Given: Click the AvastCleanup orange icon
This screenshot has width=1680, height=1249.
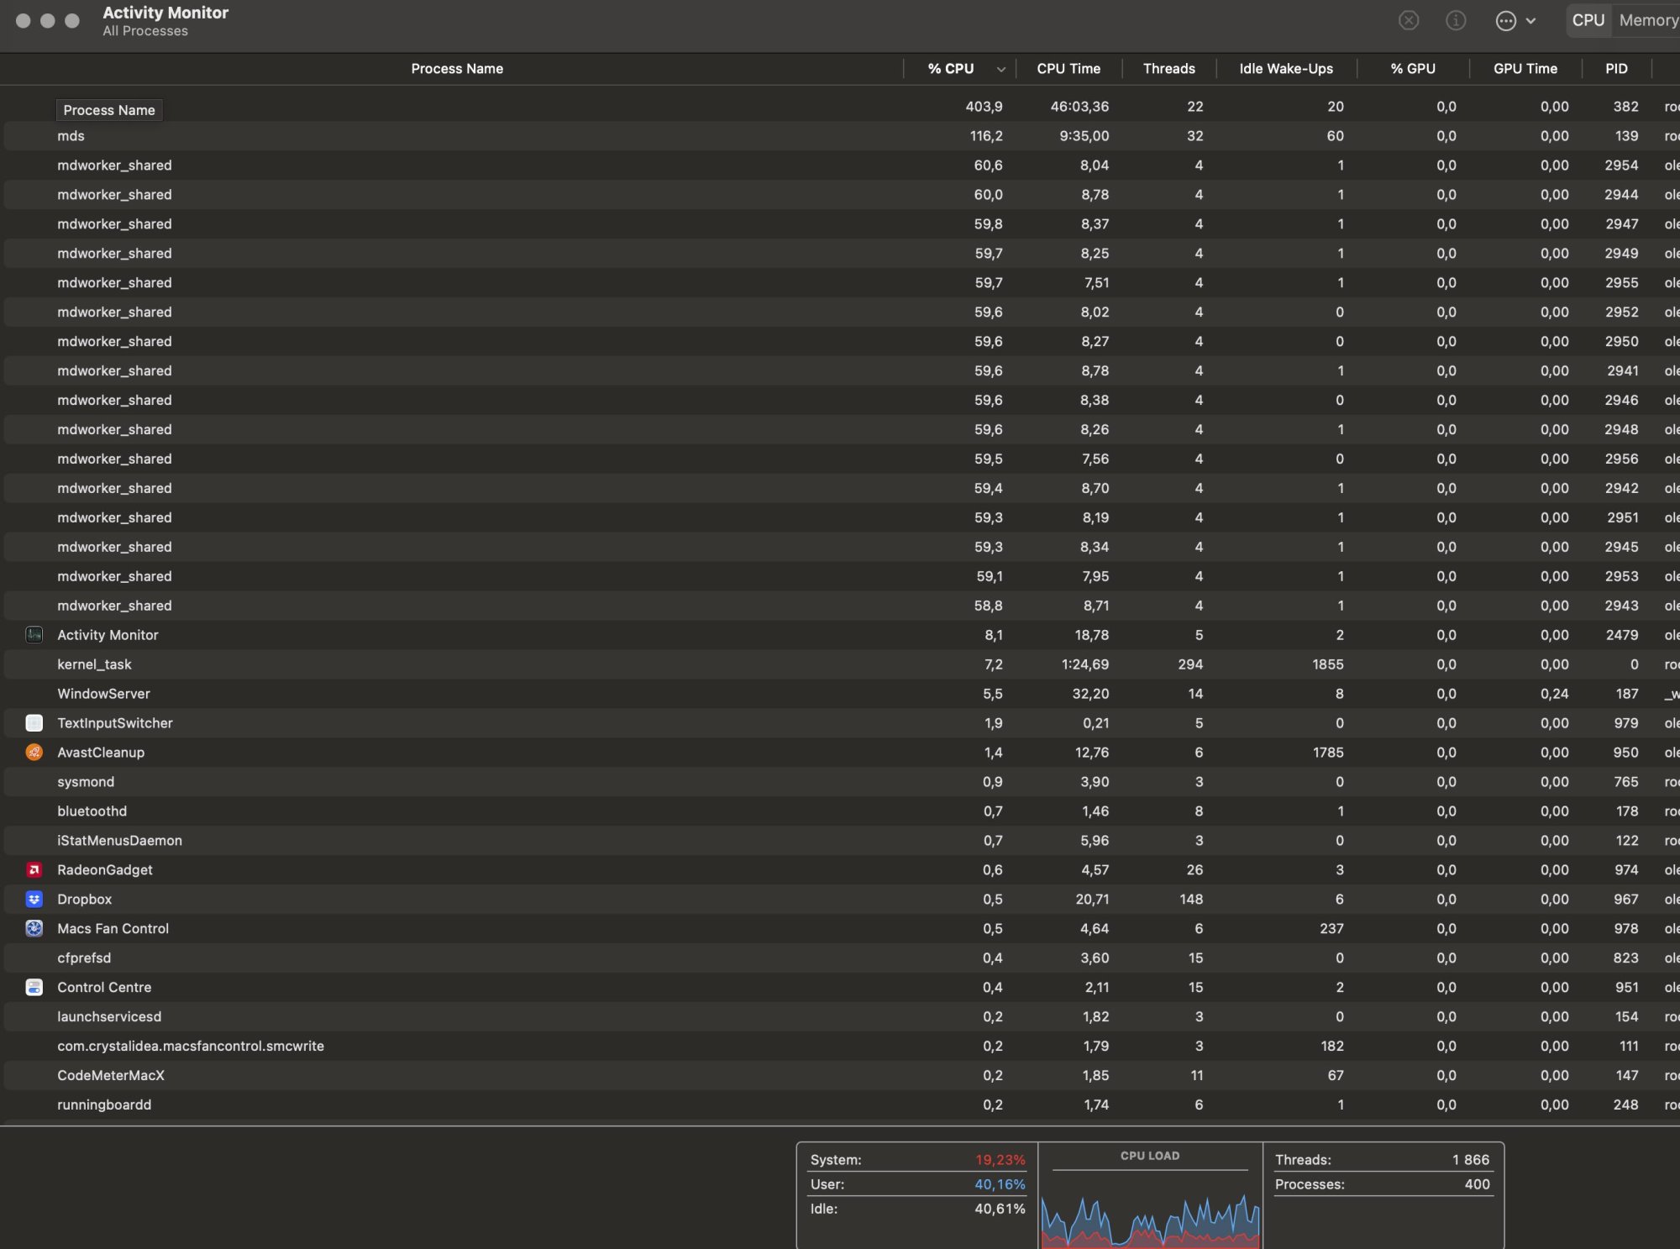Looking at the screenshot, I should coord(34,753).
